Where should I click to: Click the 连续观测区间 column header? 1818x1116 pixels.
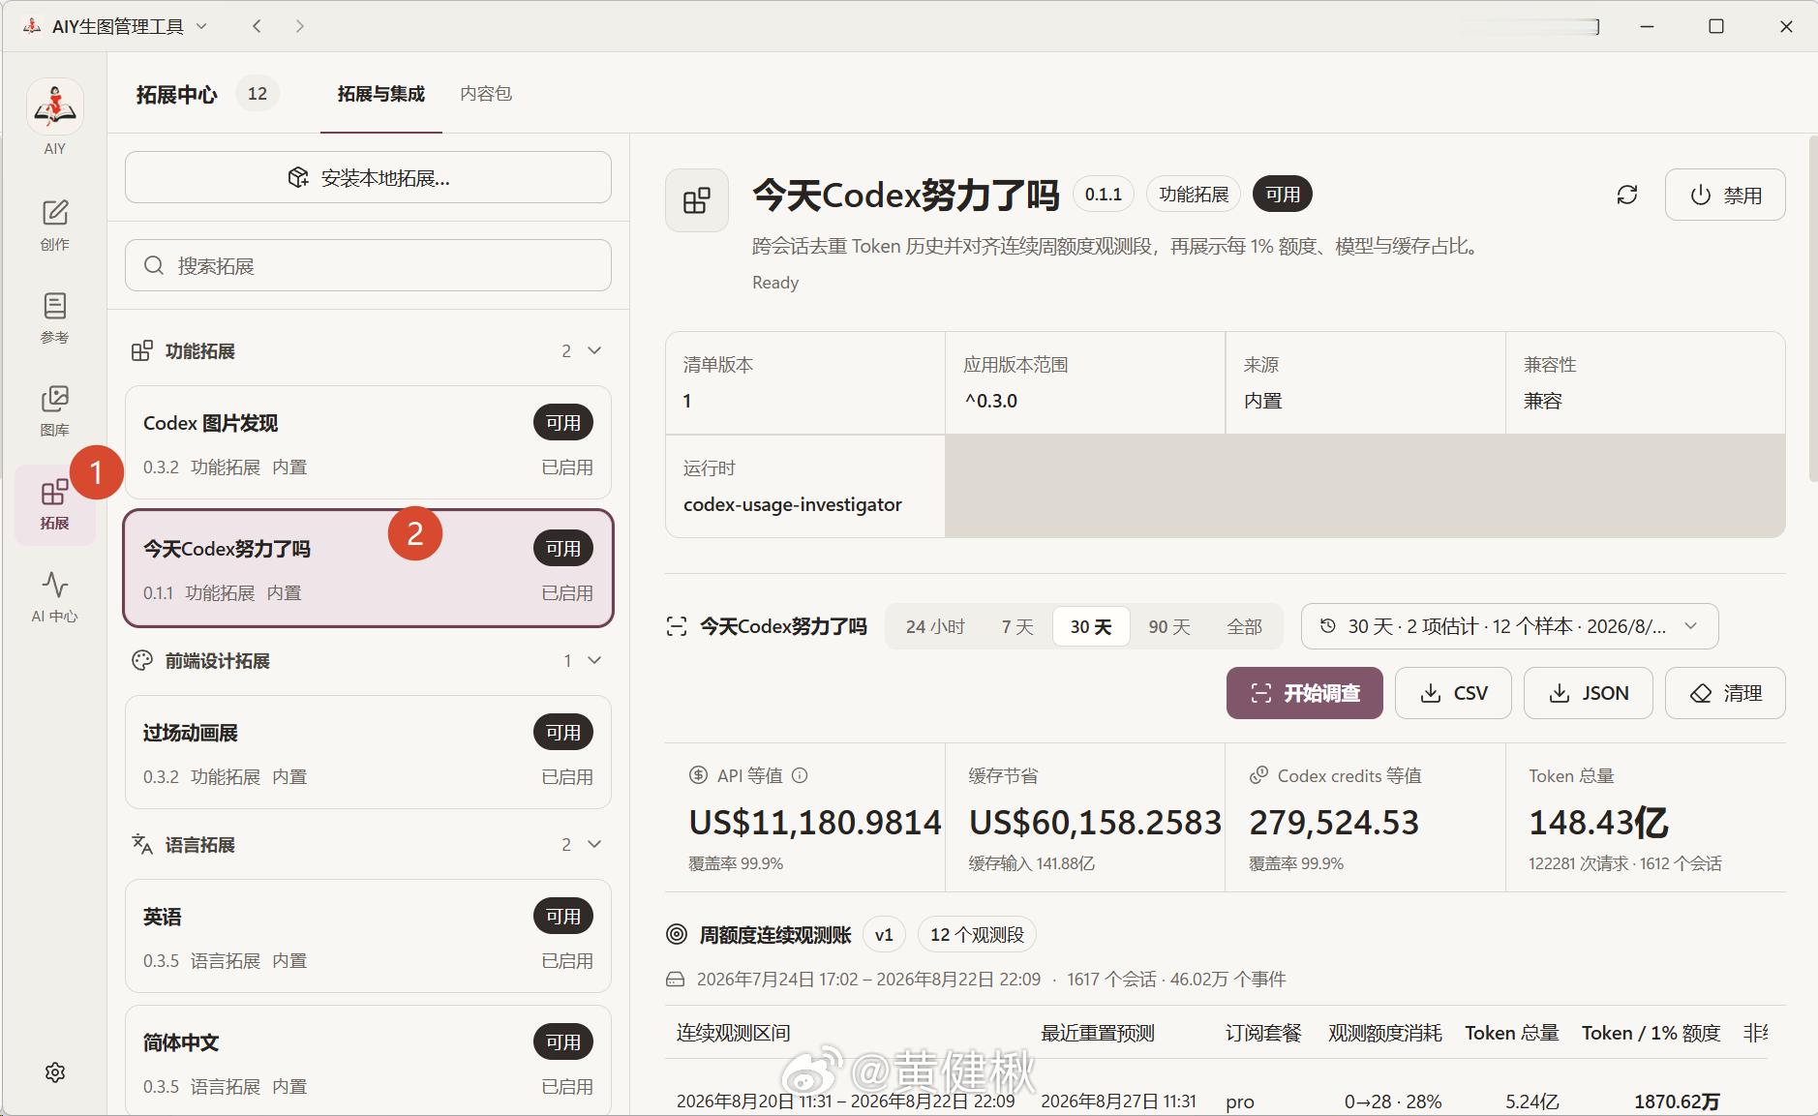pyautogui.click(x=734, y=1033)
